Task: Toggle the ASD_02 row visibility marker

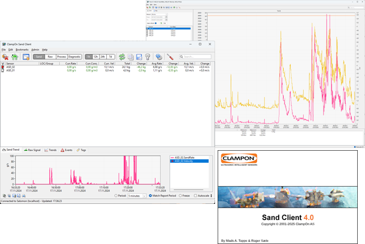Action: coord(3,67)
